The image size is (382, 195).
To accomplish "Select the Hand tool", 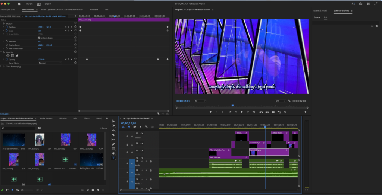I will [113, 153].
